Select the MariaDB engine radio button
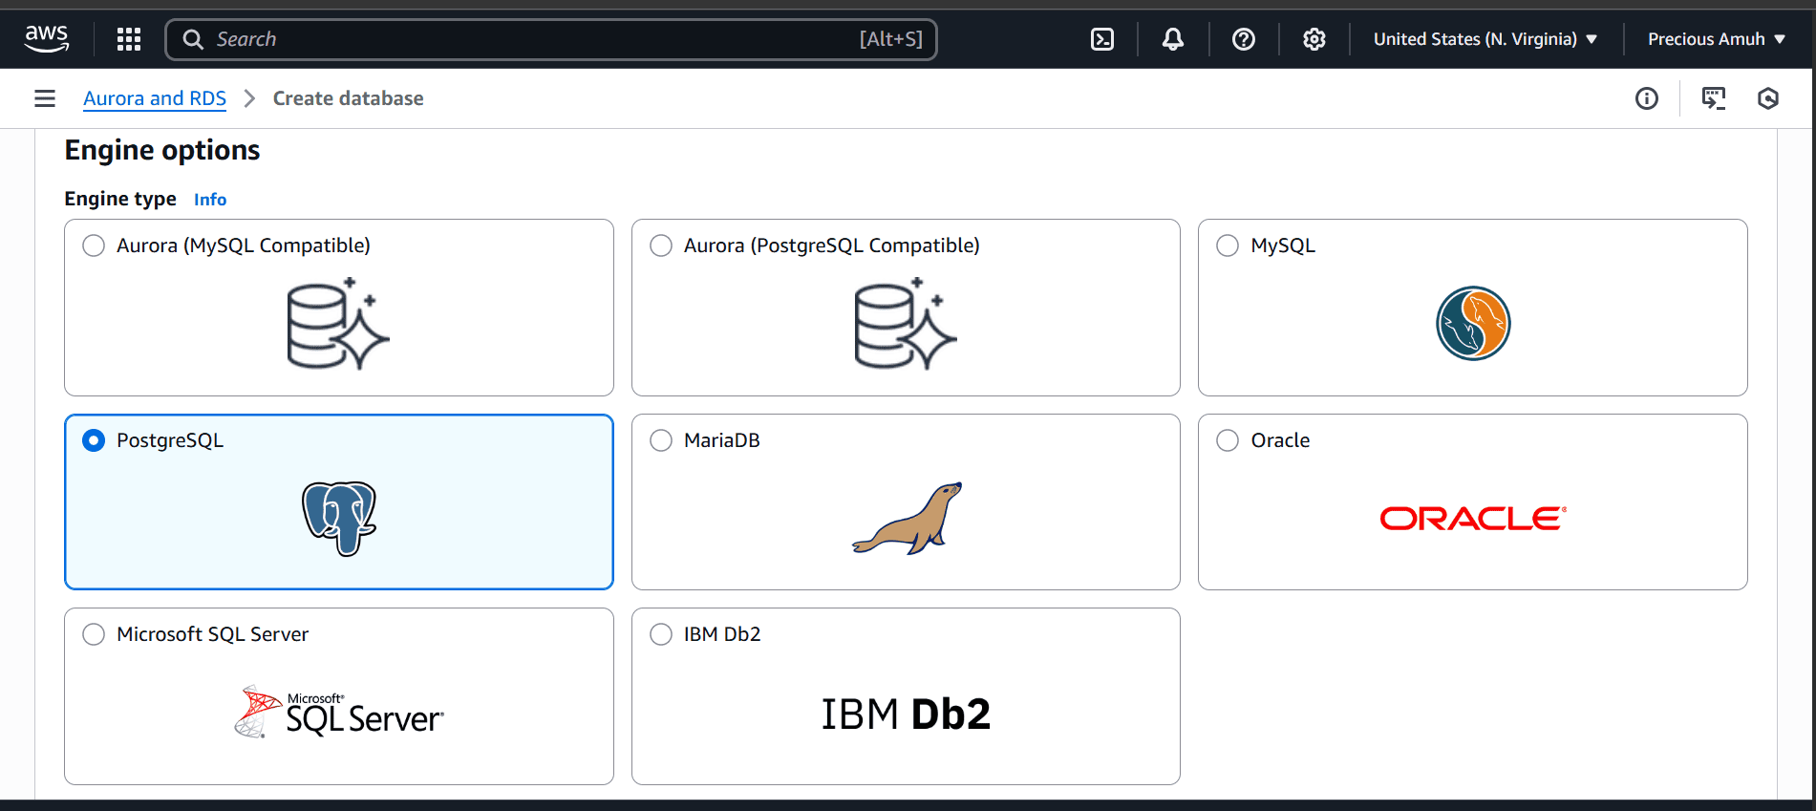The width and height of the screenshot is (1816, 811). 661,440
